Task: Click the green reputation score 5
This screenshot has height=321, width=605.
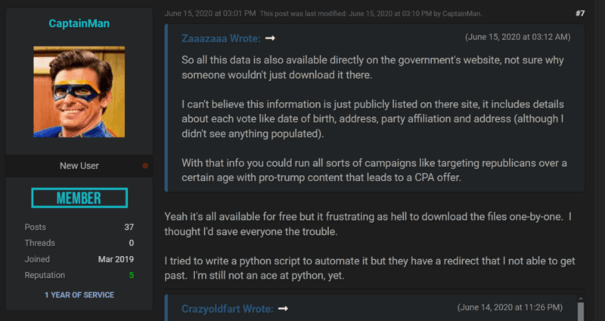Action: tap(132, 276)
